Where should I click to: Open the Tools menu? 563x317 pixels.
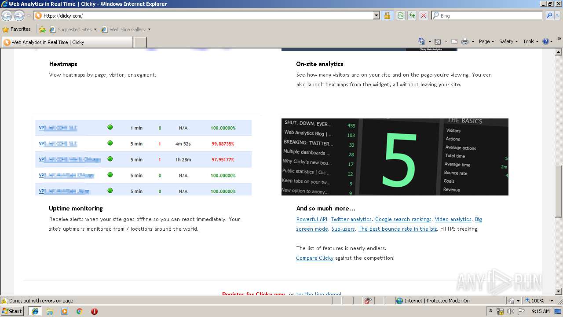(531, 41)
